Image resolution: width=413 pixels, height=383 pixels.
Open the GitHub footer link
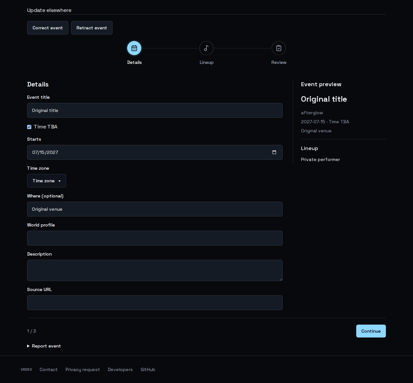click(148, 369)
